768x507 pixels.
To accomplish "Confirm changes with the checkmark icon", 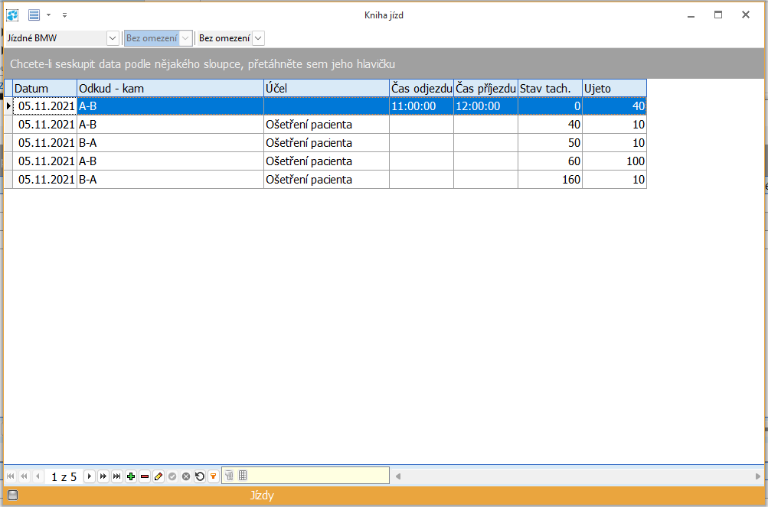I will point(172,476).
